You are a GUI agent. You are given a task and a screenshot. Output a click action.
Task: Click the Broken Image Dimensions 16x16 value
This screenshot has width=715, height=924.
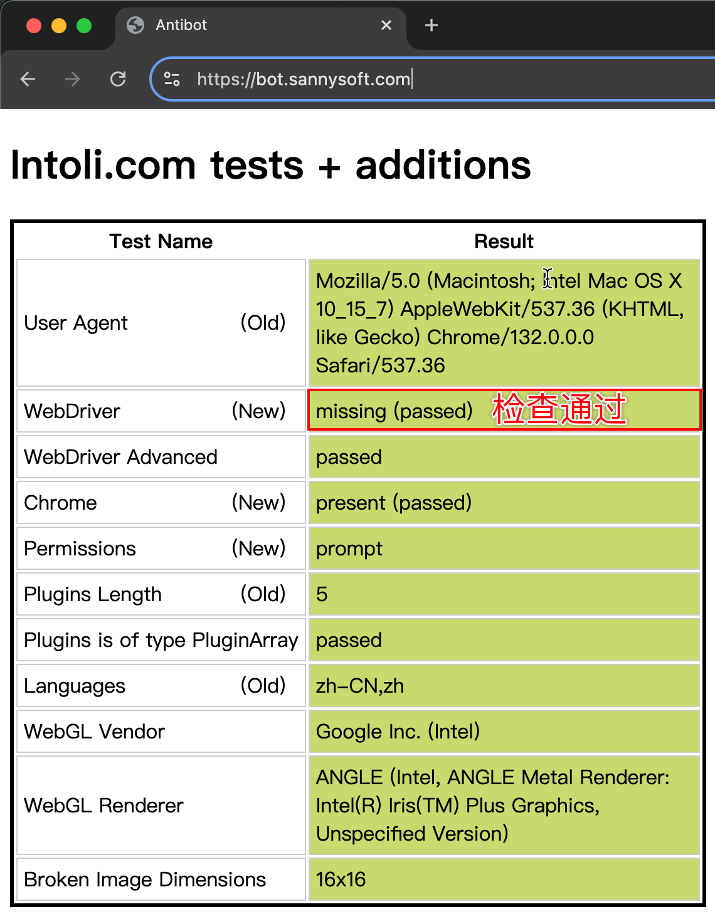341,879
